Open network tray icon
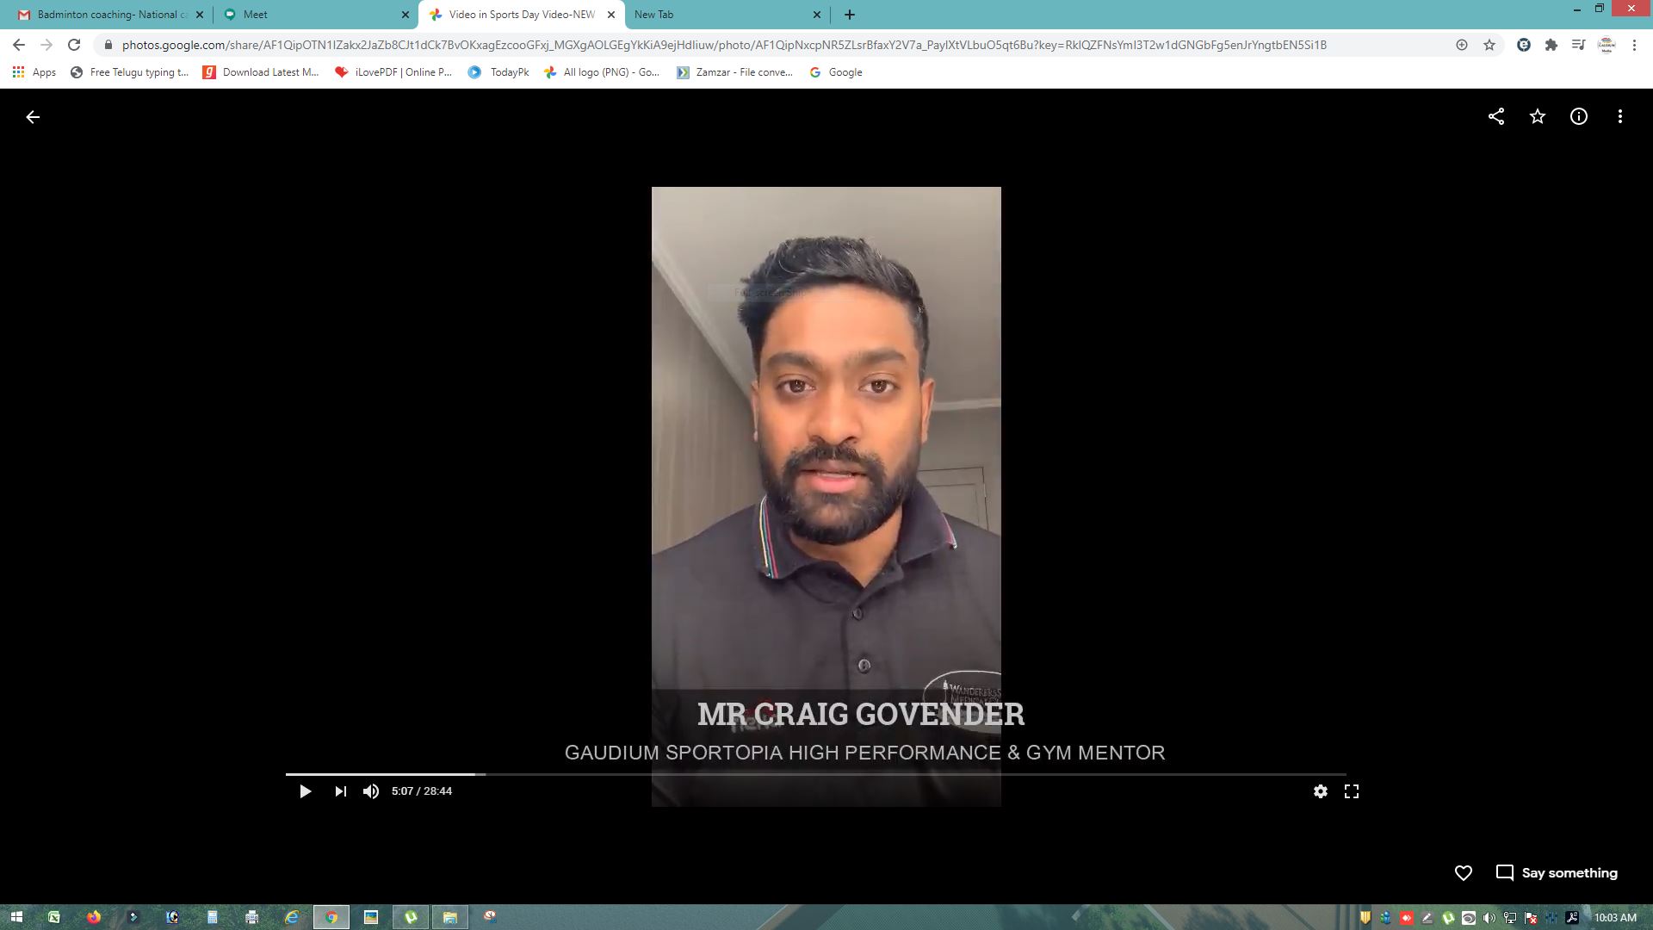 [1510, 918]
